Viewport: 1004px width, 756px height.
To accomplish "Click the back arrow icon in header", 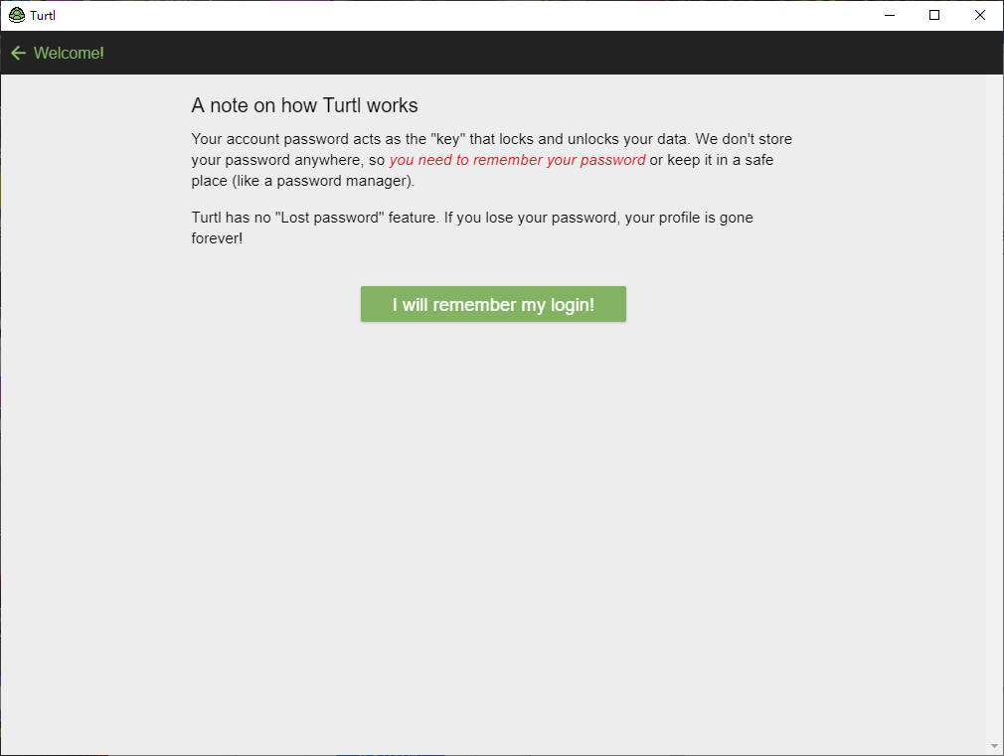I will point(18,53).
